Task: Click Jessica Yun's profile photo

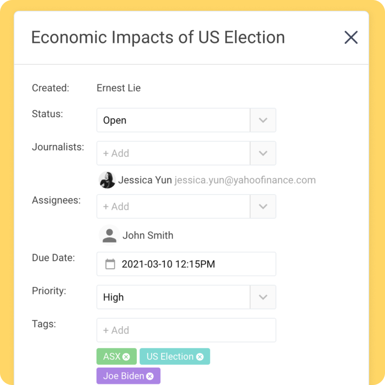Action: click(x=107, y=180)
